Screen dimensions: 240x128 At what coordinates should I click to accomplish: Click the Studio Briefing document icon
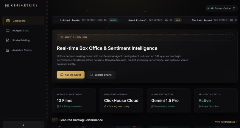pyautogui.click(x=7, y=40)
